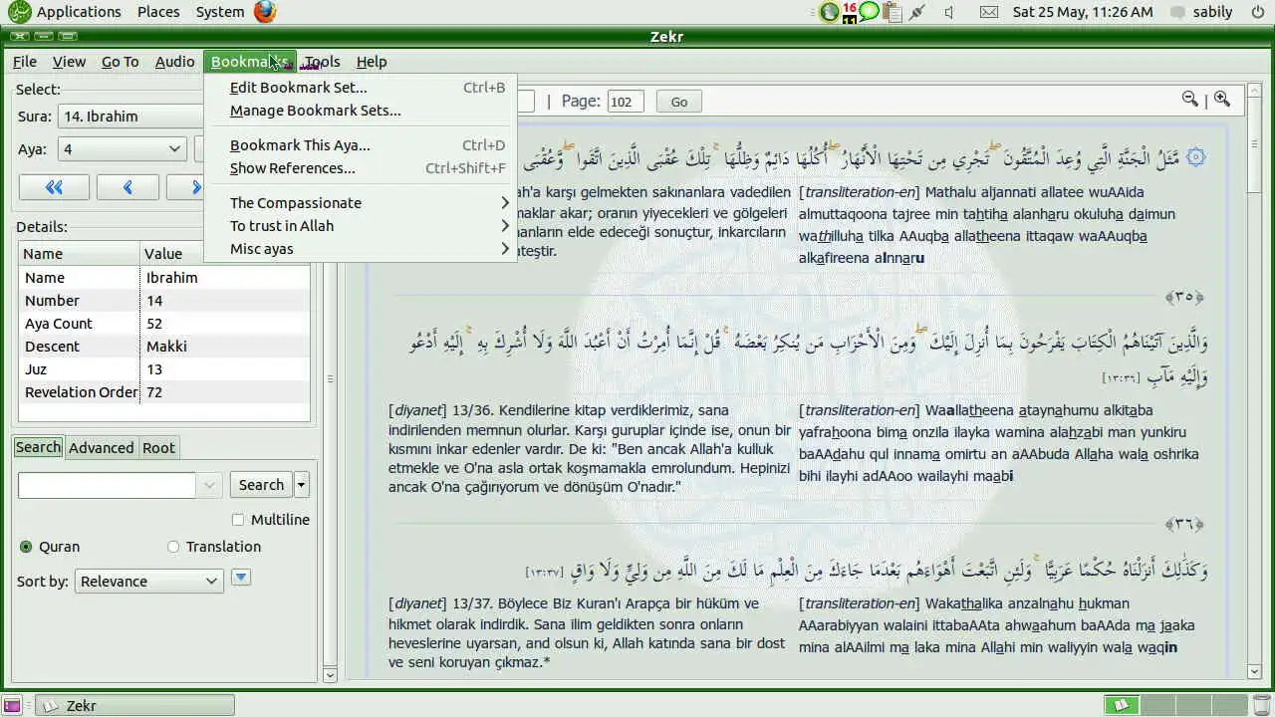Click the trash icon in bottom panel
Screen dimensions: 1275x717
tap(1261, 705)
